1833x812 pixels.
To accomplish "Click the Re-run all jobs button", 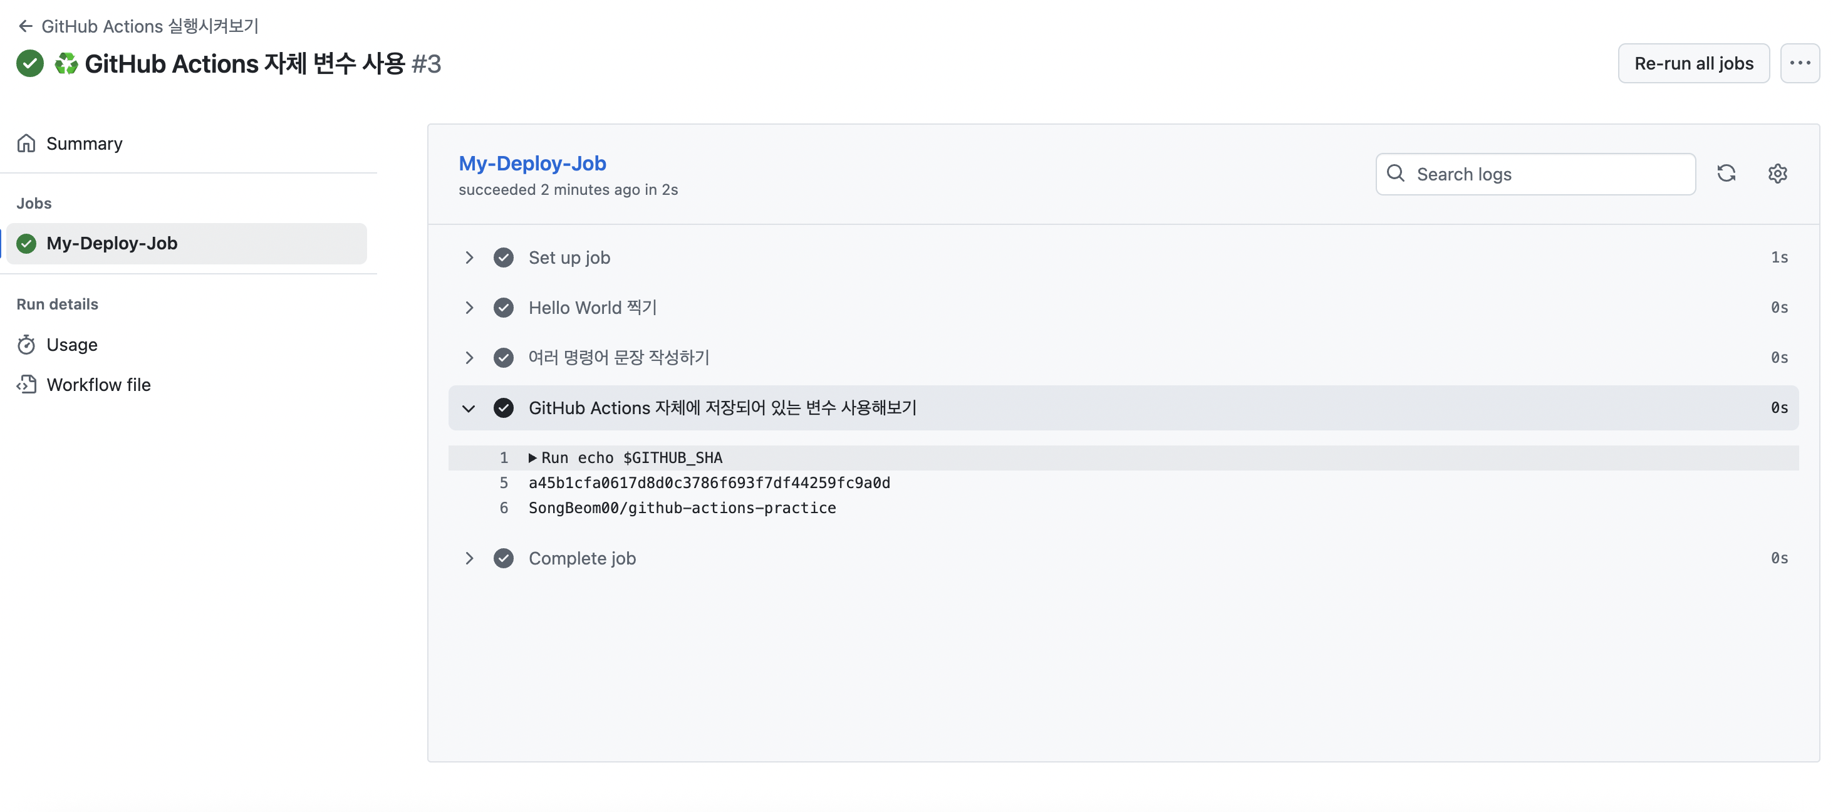I will click(x=1693, y=63).
